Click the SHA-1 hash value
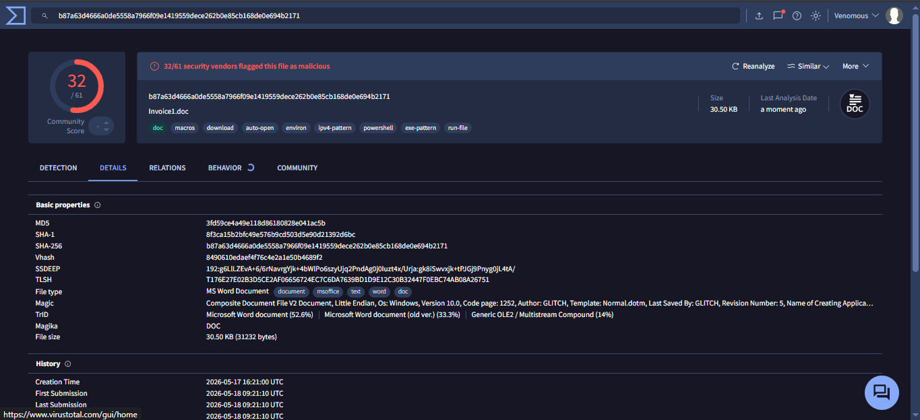920x420 pixels. pyautogui.click(x=280, y=234)
